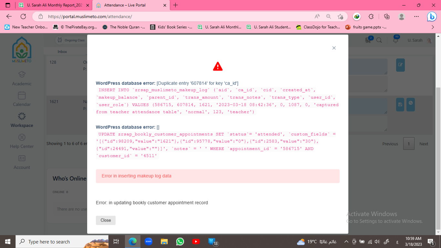Show hidden system tray icons
This screenshot has height=248, width=441.
coord(346,242)
